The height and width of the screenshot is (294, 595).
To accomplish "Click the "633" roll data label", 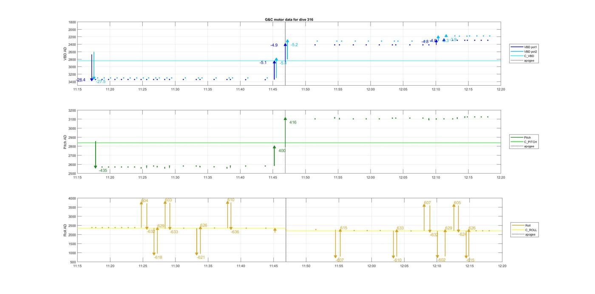I will [x=400, y=228].
